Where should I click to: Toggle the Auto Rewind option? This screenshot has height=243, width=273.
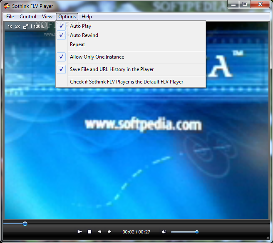point(131,35)
